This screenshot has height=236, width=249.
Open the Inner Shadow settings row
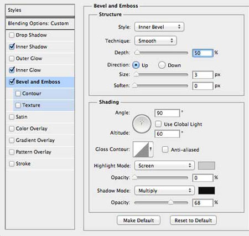click(40, 47)
